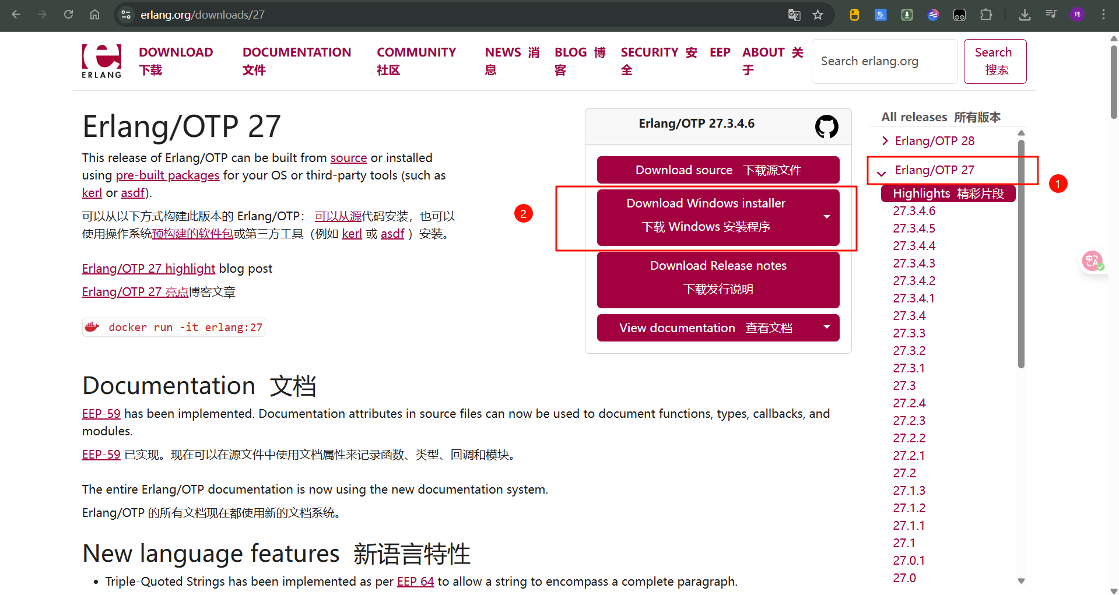Click the browser address bar URL

(202, 15)
